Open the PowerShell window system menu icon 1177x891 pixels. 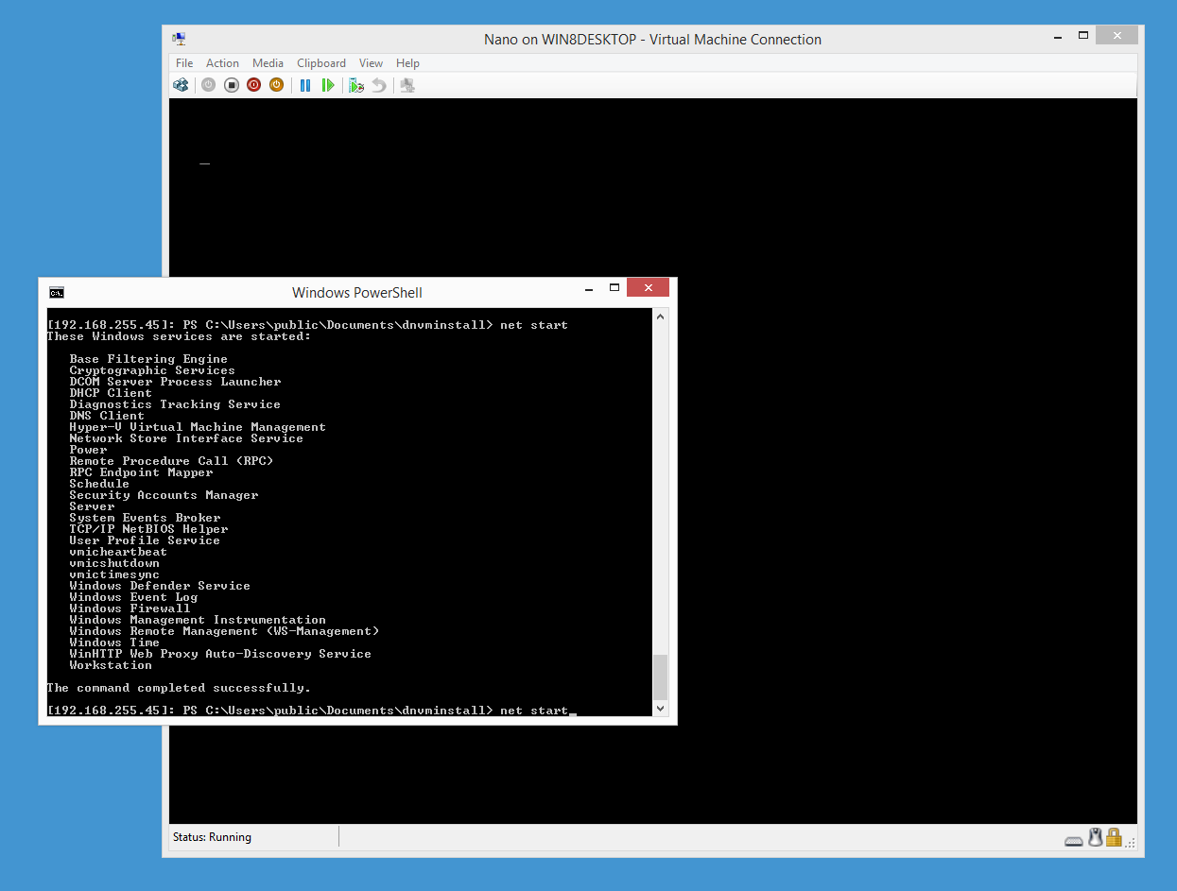57,292
